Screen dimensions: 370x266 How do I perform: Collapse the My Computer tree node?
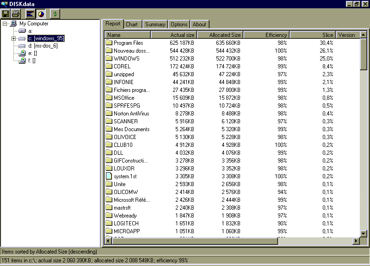(x=5, y=24)
